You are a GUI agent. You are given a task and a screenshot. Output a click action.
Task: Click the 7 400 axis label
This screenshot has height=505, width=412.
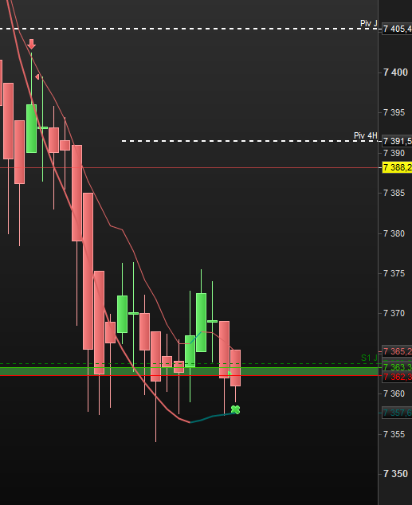(395, 72)
